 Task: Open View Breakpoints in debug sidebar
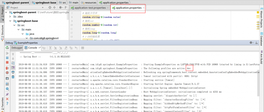[7, 68]
